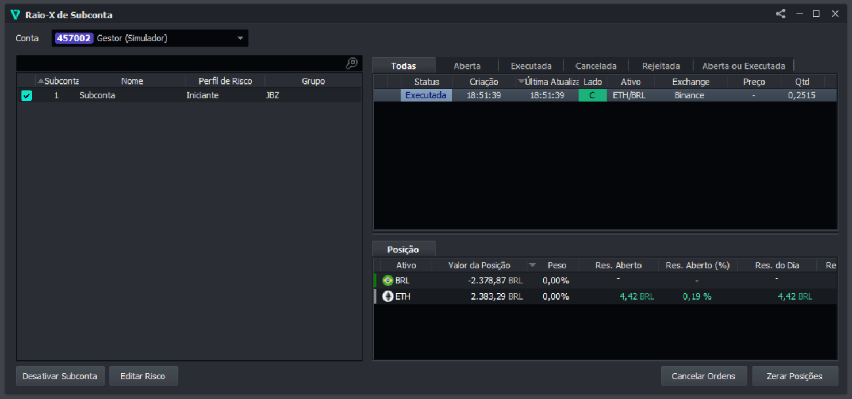
Task: Click the 457002 account number badge
Action: (74, 39)
